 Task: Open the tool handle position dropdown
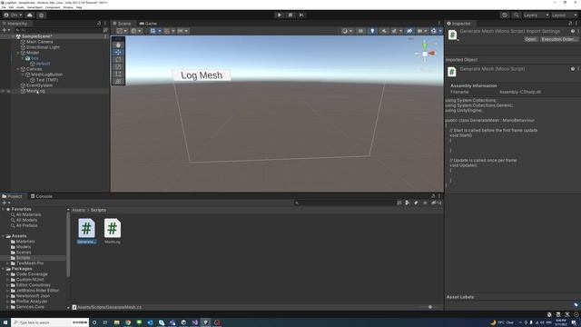[122, 31]
